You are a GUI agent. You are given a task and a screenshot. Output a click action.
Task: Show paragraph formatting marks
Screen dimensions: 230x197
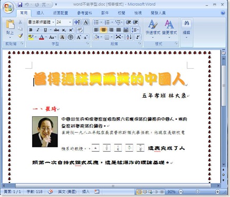tap(138, 37)
